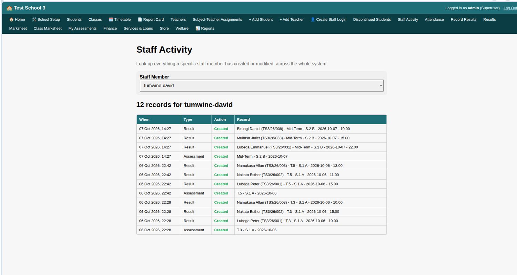This screenshot has width=517, height=275.
Task: Click the Mid-Term - S.2 B assessment record
Action: coord(262,157)
